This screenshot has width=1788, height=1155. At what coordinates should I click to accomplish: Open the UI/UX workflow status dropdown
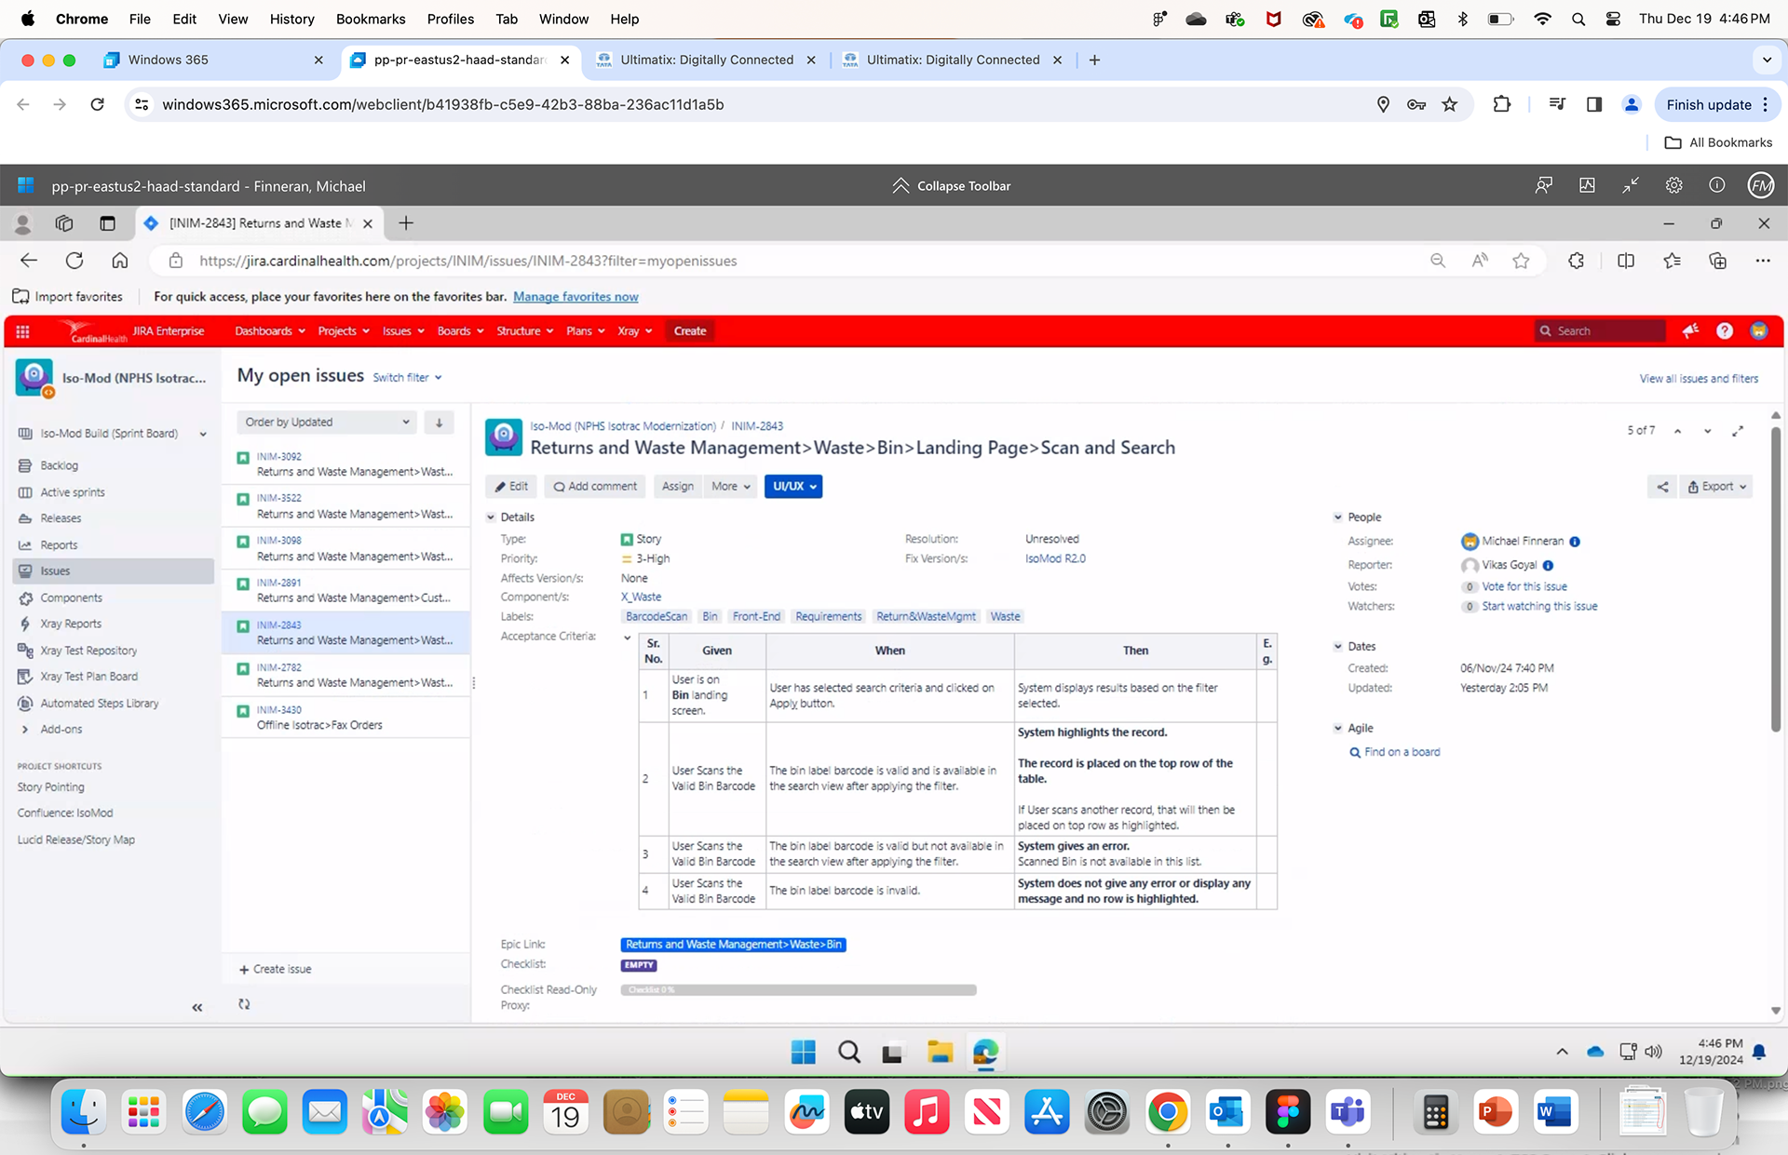tap(793, 487)
